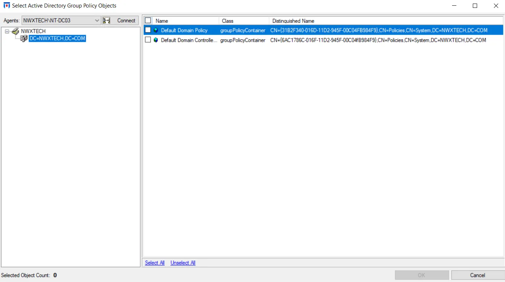The width and height of the screenshot is (505, 282).
Task: Click the Select All link
Action: 155,263
